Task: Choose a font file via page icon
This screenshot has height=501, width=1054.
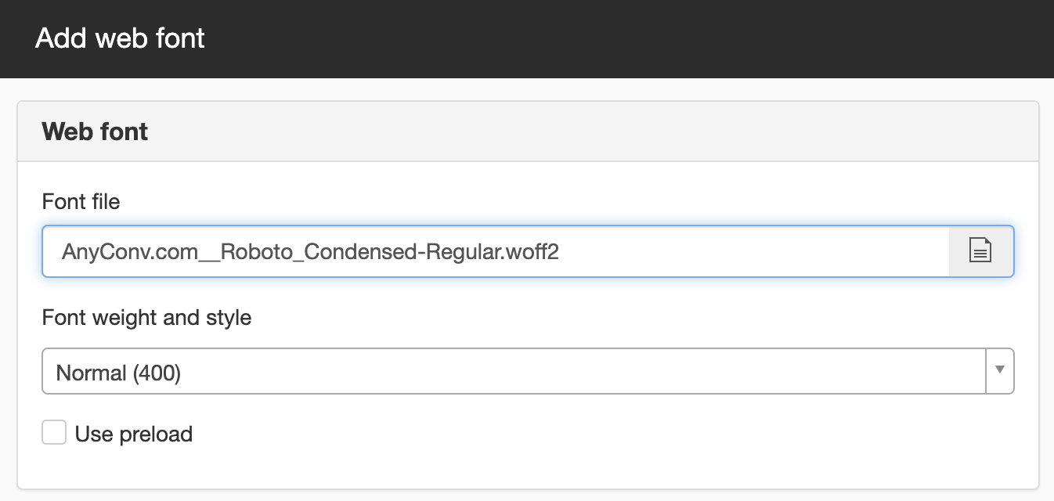Action: pyautogui.click(x=980, y=251)
